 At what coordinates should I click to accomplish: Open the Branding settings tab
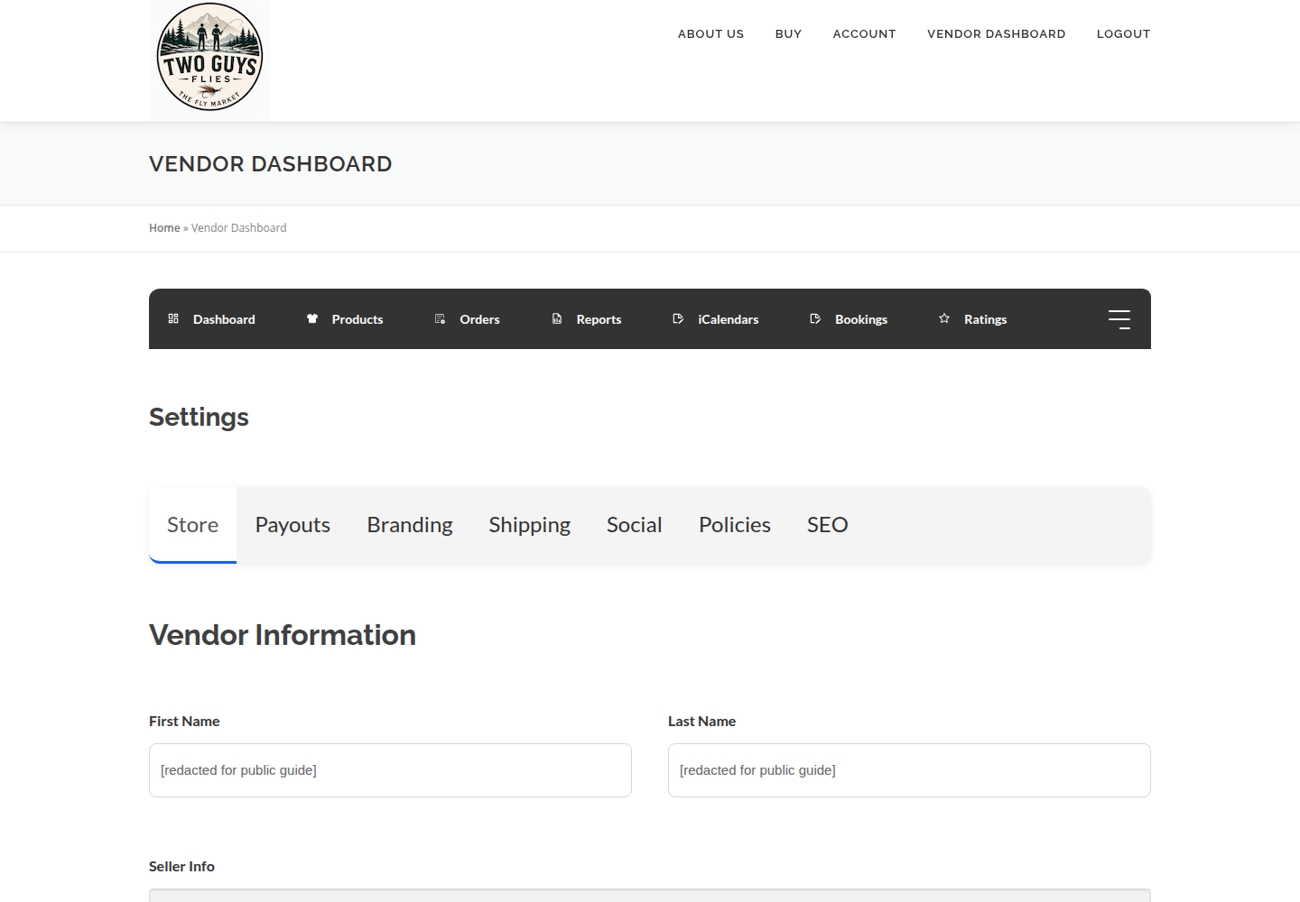coord(410,525)
